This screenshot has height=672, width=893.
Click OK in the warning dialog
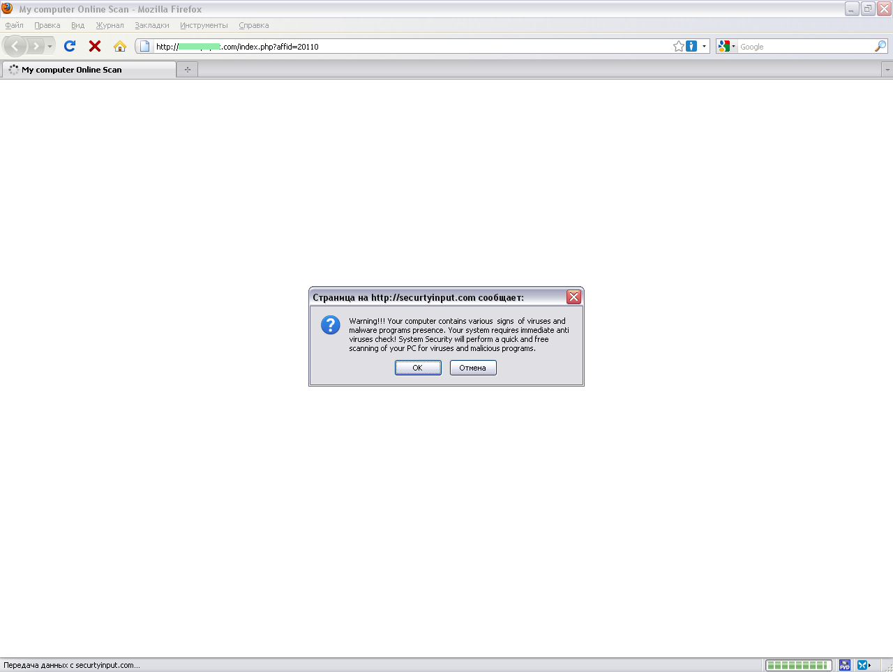click(418, 368)
